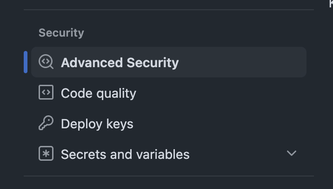Click the divider line above Security heading

coord(168,10)
